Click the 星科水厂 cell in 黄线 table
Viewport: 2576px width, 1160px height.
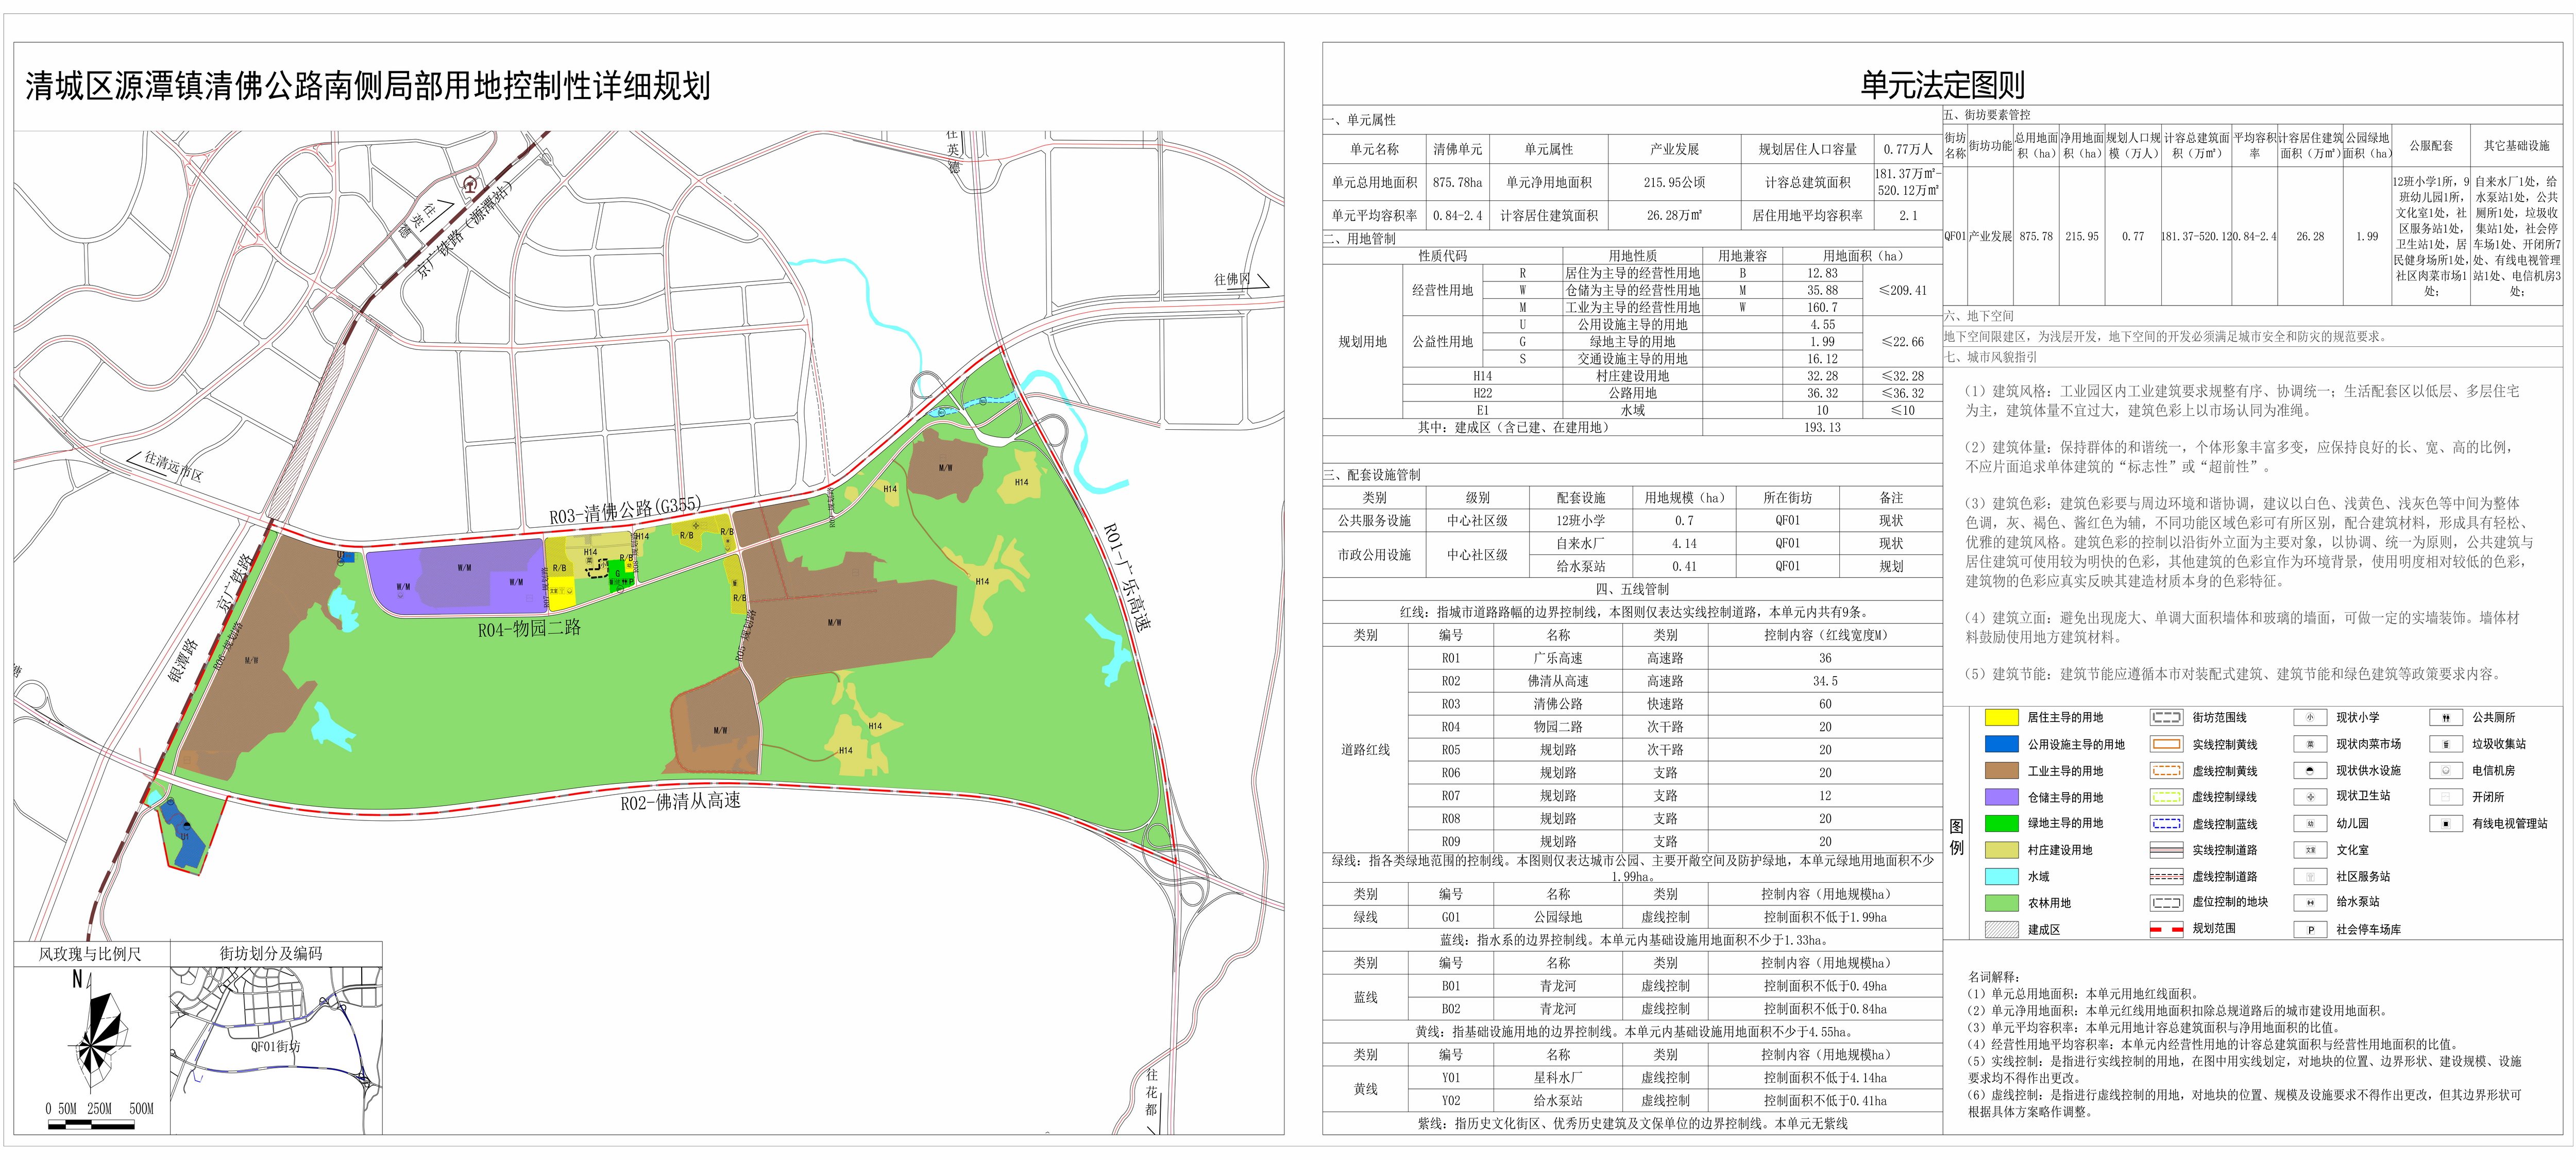click(x=1558, y=1078)
